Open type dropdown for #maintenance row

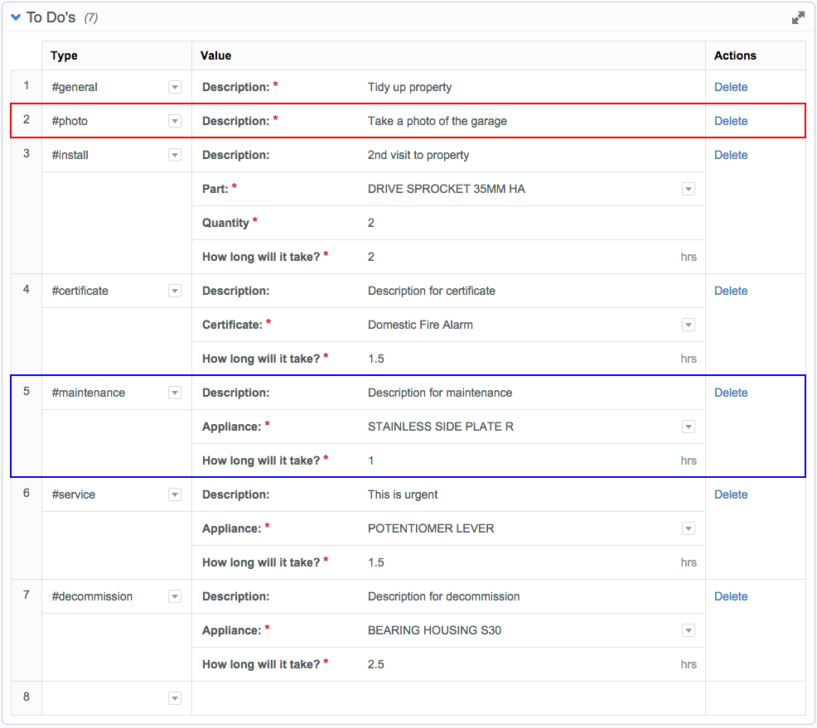coord(175,393)
